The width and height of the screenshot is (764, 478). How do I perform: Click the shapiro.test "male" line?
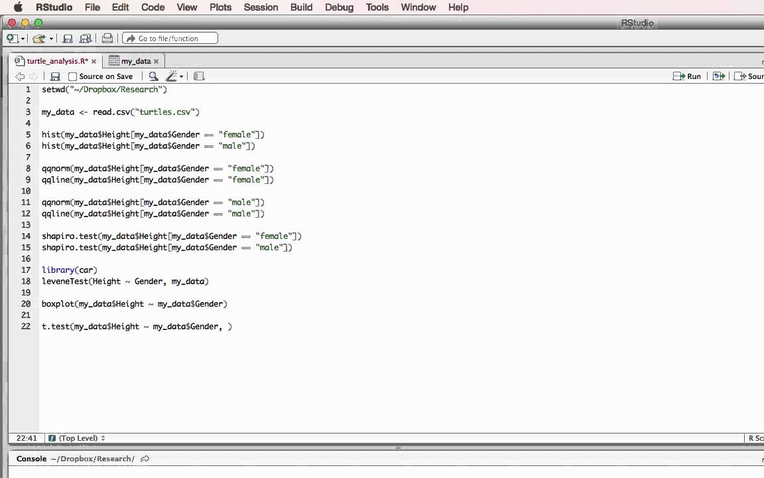pos(166,247)
